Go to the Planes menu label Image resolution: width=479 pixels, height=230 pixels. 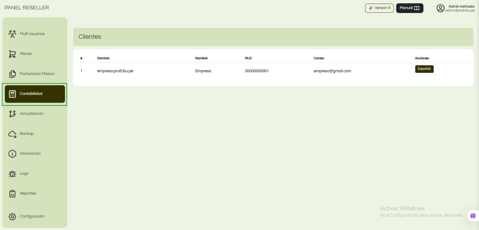[x=26, y=54]
